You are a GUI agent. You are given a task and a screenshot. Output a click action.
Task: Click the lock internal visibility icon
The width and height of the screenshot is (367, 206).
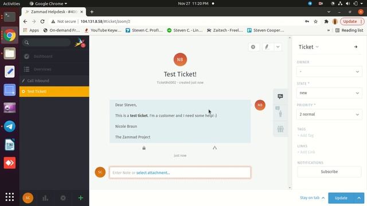click(144, 148)
